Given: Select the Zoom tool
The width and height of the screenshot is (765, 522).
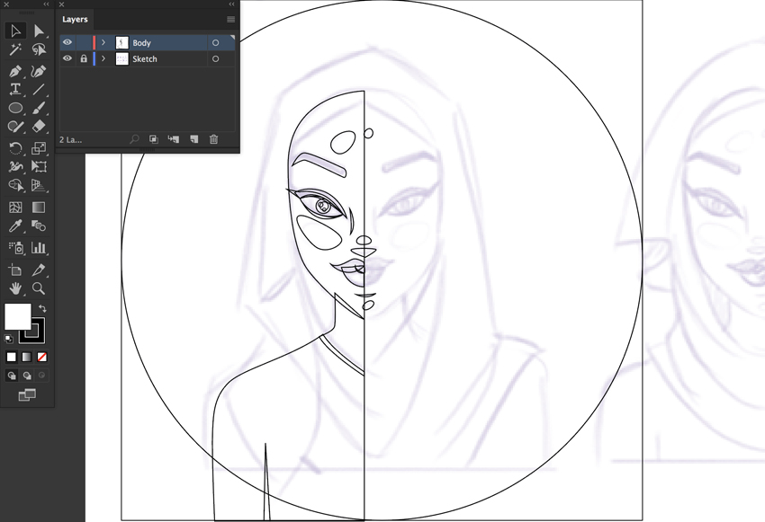Looking at the screenshot, I should pyautogui.click(x=39, y=288).
